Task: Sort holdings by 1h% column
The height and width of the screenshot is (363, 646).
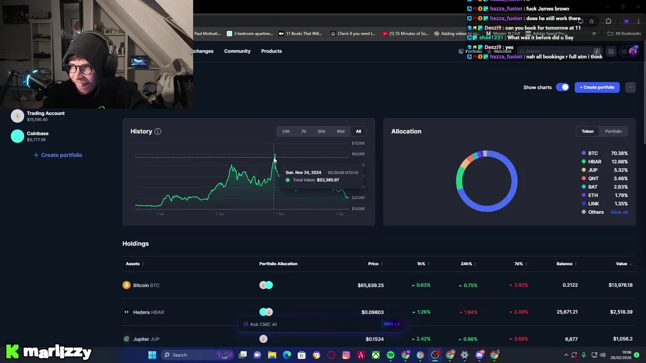Action: tap(423, 264)
